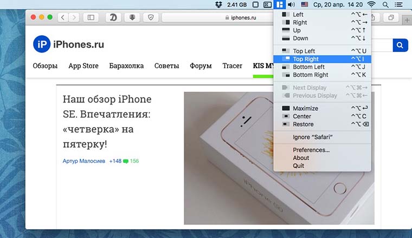Go back in Safari
Screen dimensions: 412x238
click(62, 17)
